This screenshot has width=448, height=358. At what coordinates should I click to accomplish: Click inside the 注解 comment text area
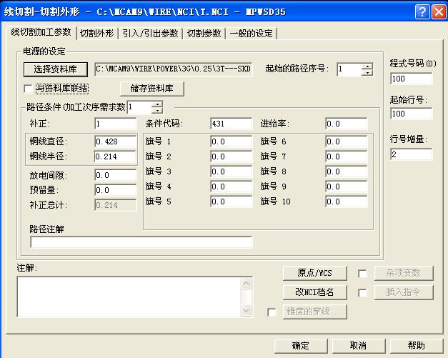coord(129,297)
